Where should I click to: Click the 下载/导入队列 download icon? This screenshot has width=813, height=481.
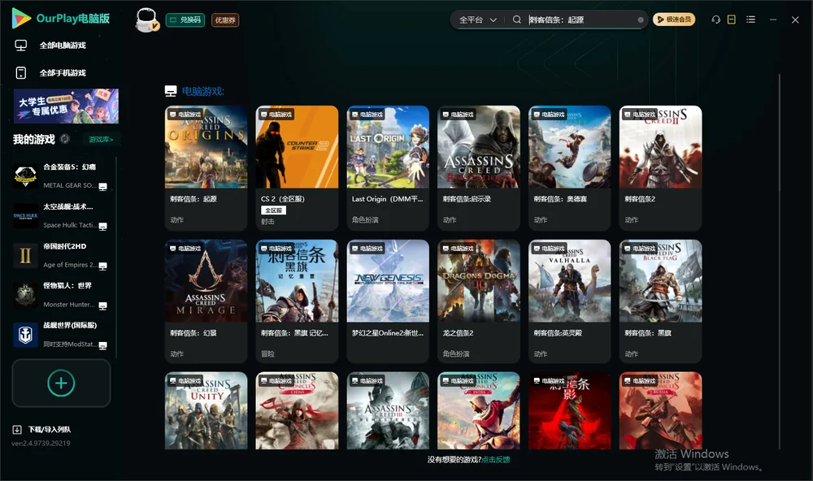pos(17,429)
